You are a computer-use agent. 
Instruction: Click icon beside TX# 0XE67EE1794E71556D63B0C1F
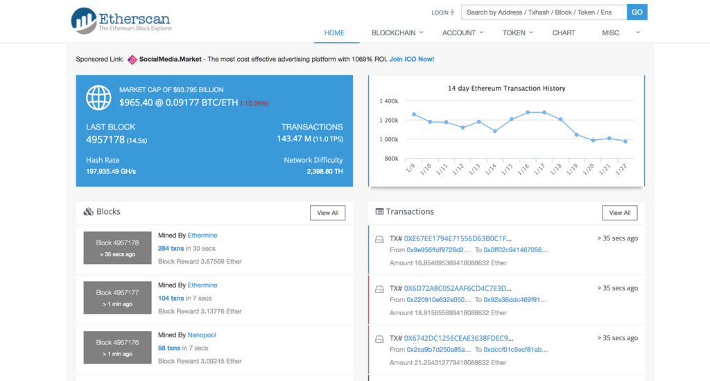(x=379, y=240)
